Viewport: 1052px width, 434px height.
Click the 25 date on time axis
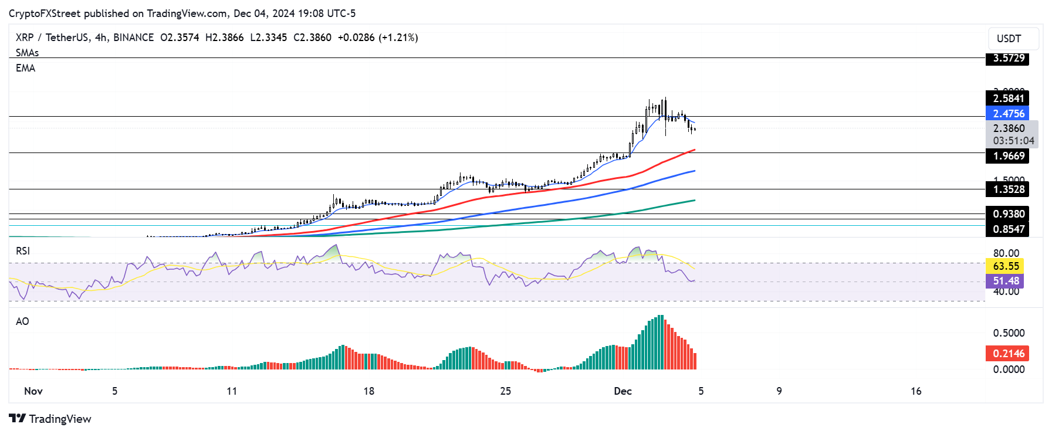click(505, 391)
